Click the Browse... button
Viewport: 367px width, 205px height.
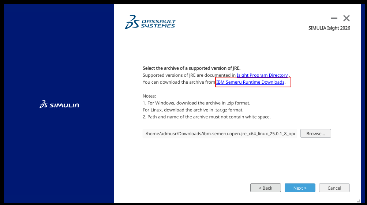click(x=315, y=133)
